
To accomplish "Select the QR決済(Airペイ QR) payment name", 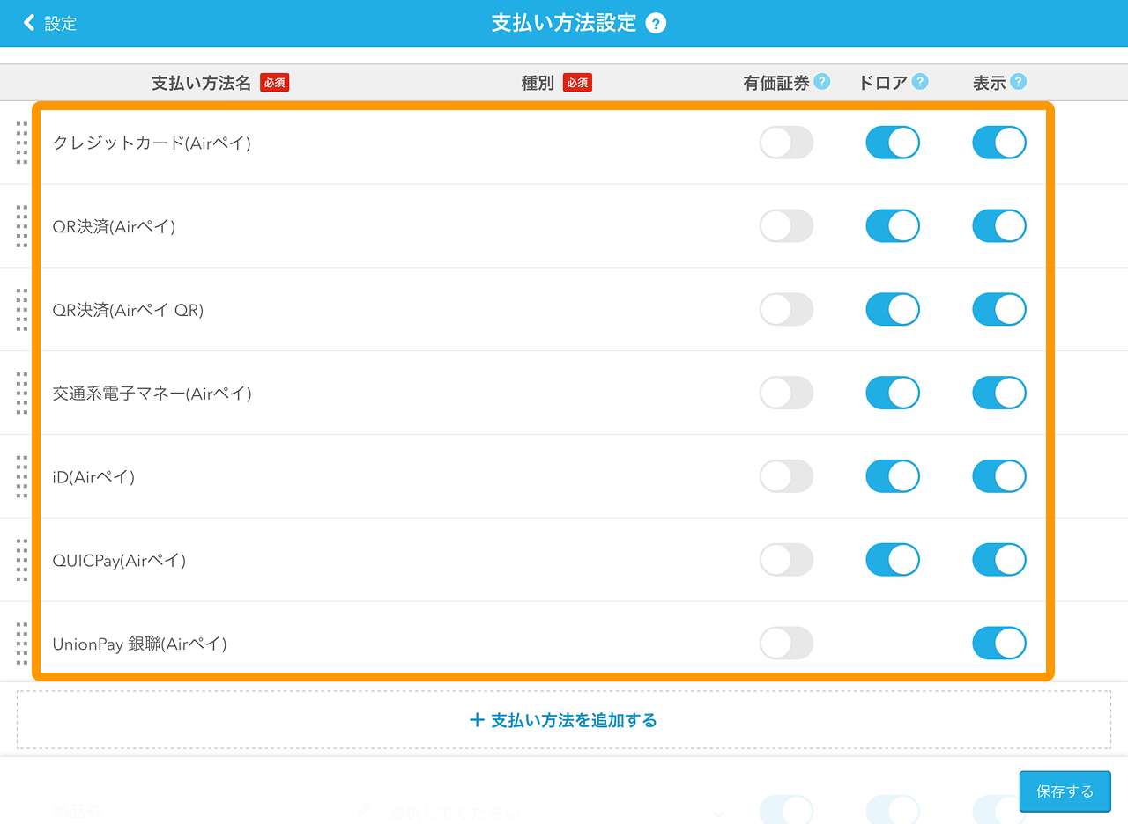I will 128,310.
